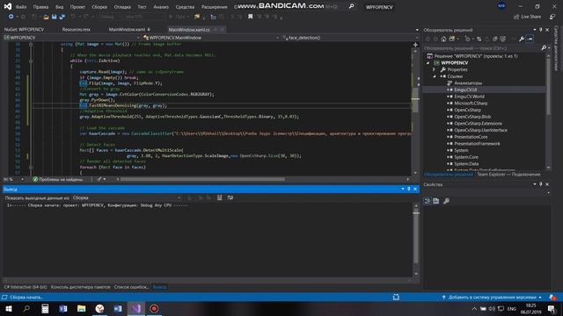Open the Расширения menu
Viewport: 563px width, 316px height.
click(x=214, y=7)
